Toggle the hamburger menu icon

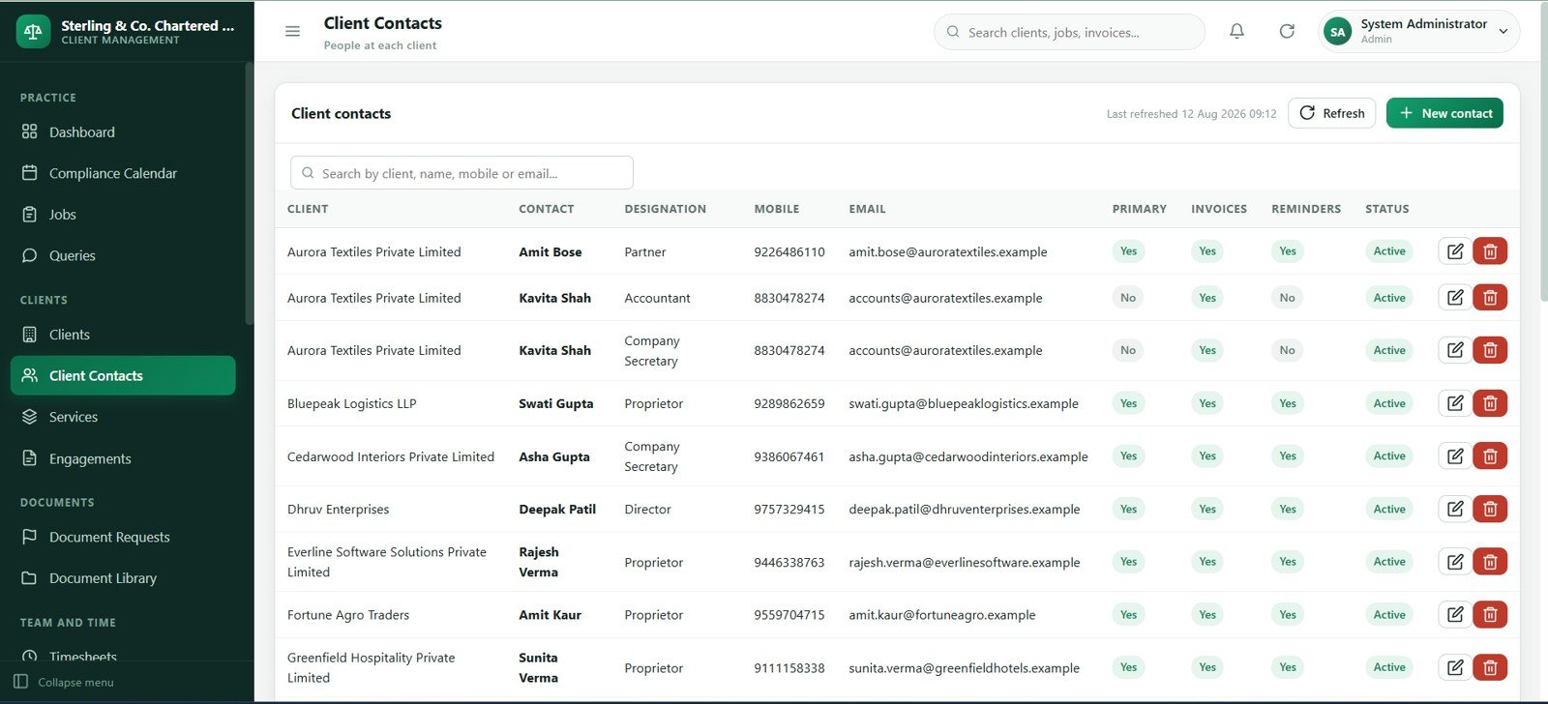pos(292,32)
